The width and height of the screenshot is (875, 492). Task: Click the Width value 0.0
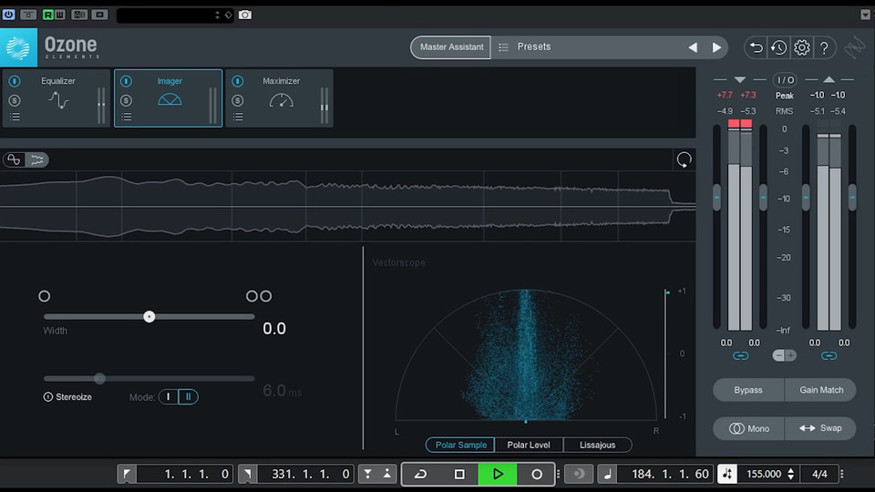[274, 329]
